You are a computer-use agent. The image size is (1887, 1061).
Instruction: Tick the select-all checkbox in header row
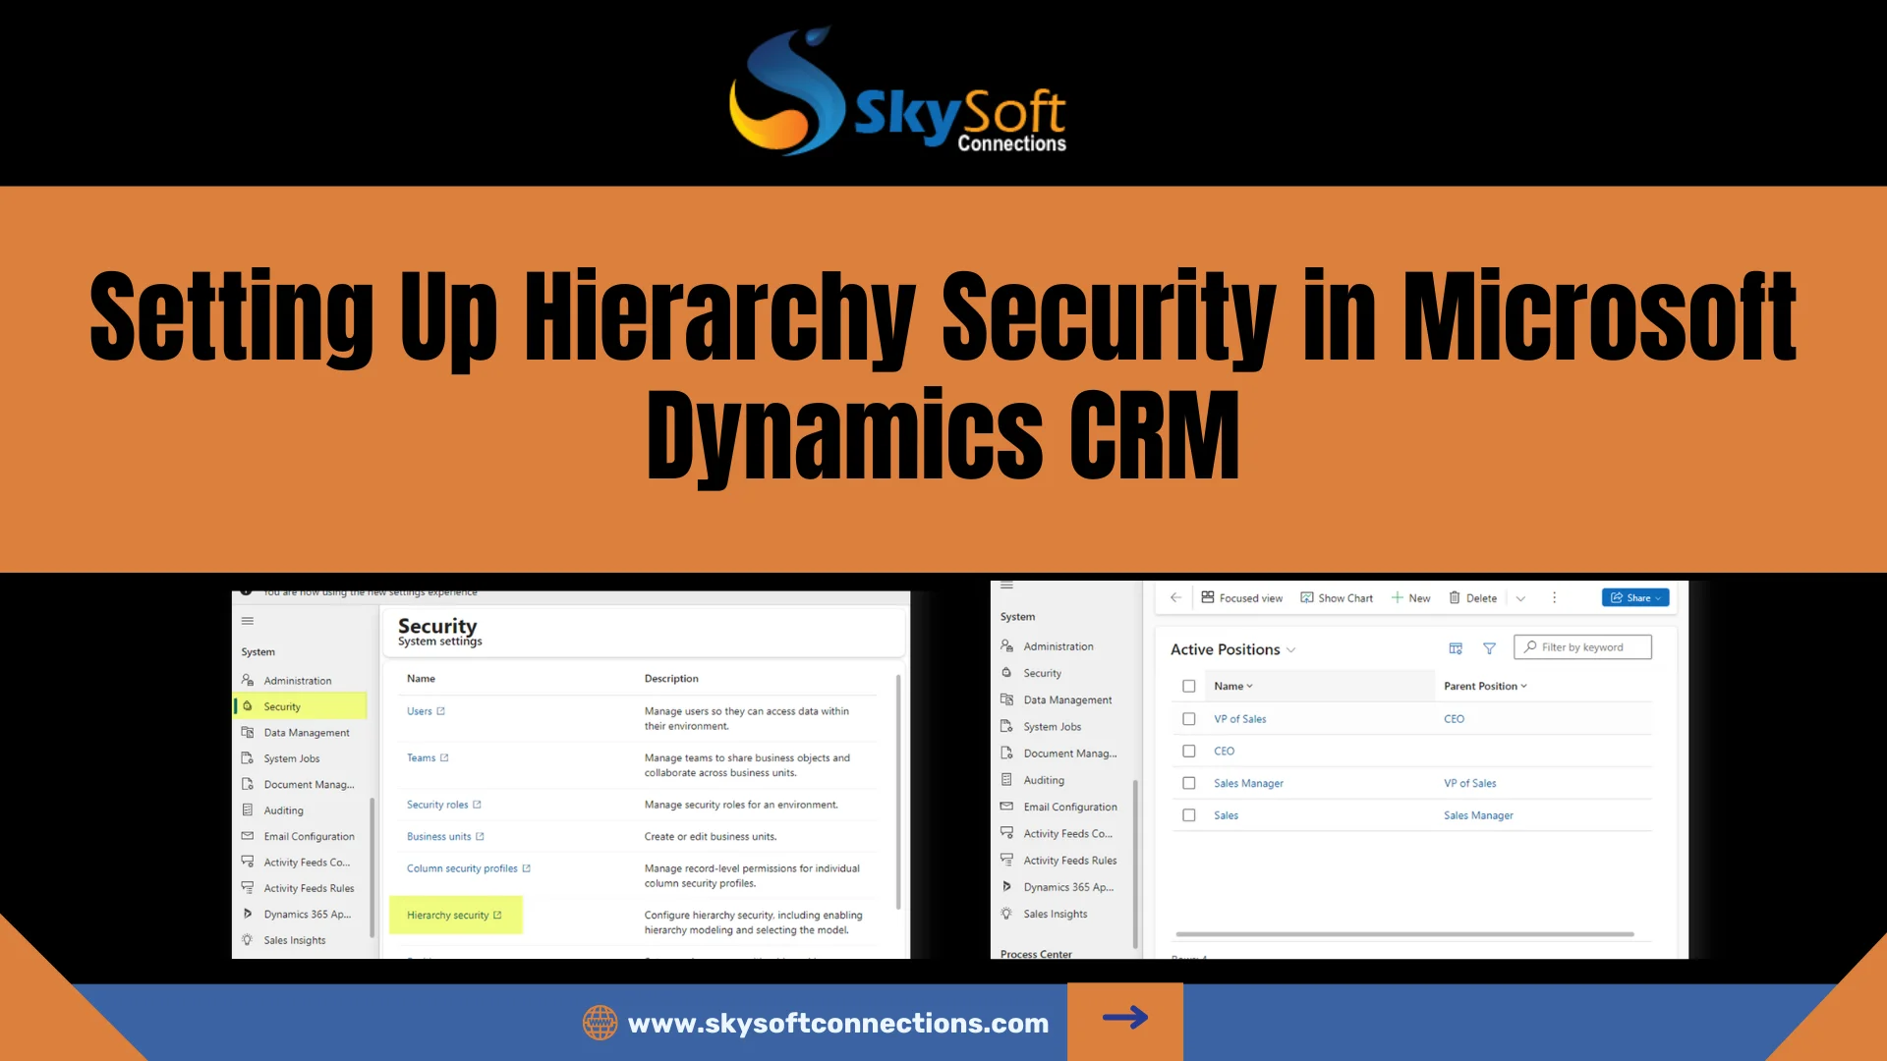(1189, 687)
